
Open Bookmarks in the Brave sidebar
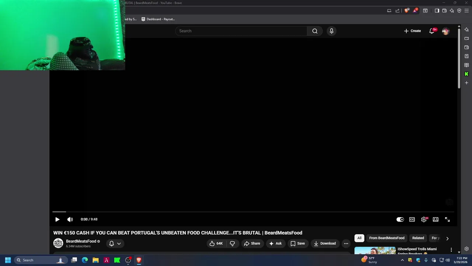[x=466, y=56]
